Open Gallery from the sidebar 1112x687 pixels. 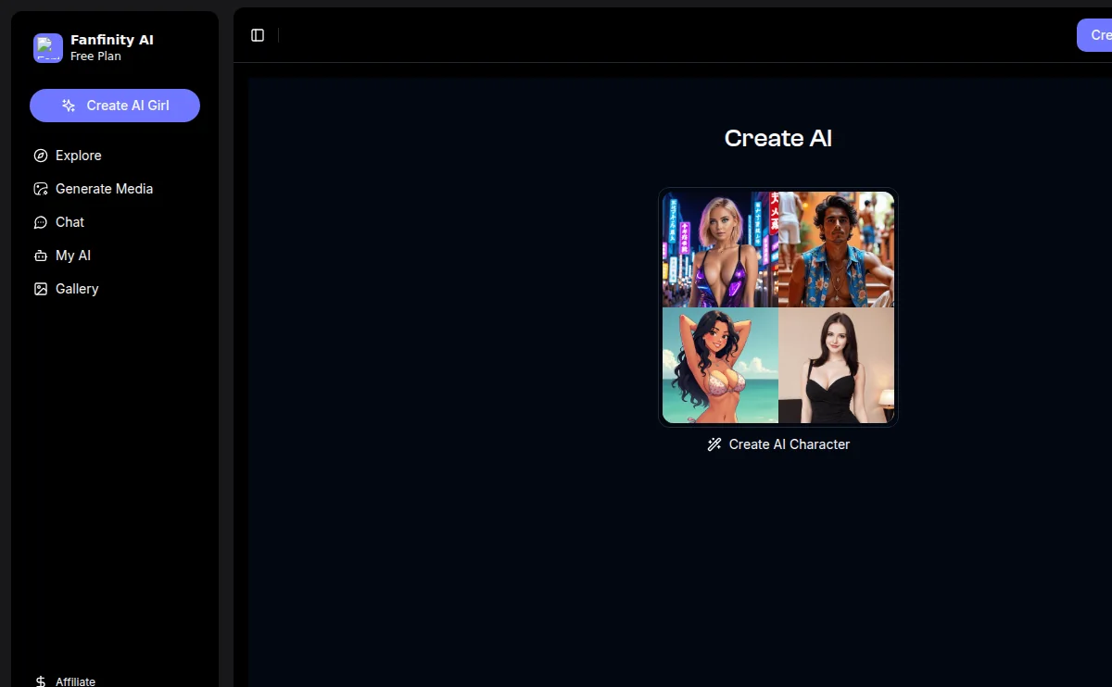point(115,289)
